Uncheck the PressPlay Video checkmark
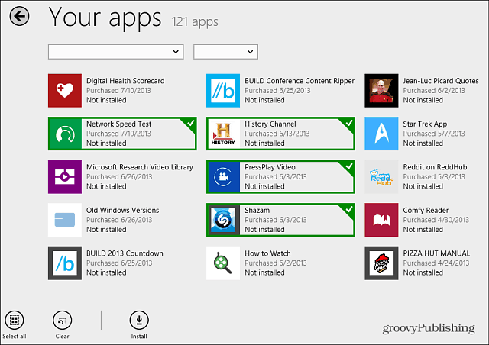This screenshot has width=489, height=345. pyautogui.click(x=348, y=166)
